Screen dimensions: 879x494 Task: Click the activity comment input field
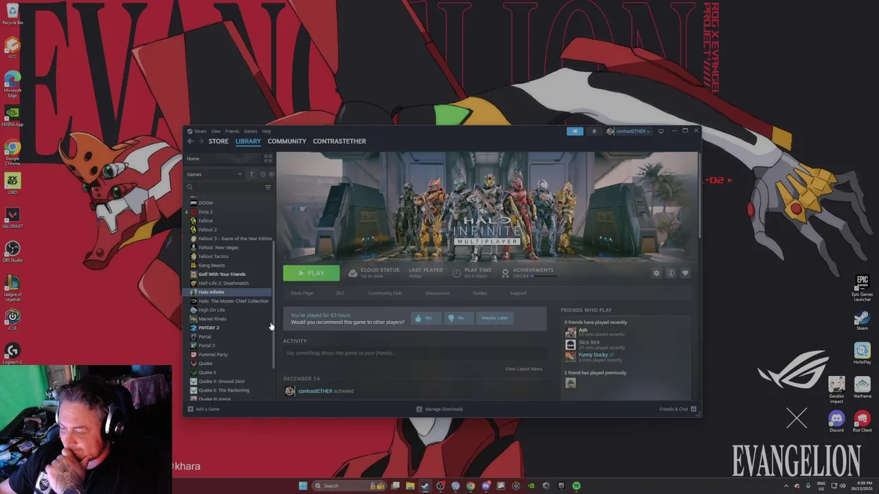click(x=415, y=353)
